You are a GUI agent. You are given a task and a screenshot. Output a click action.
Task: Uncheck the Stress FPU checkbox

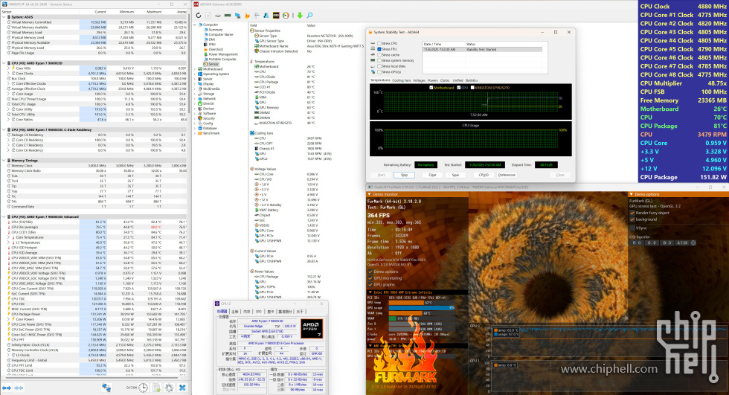pos(379,49)
